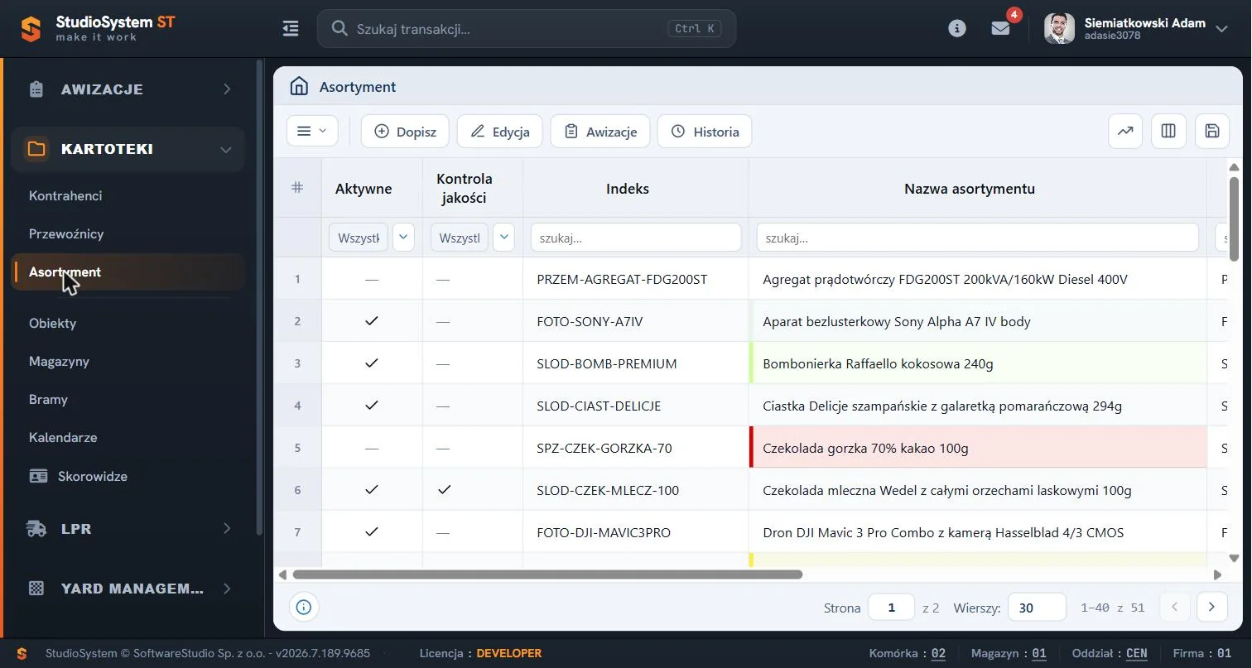Screen dimensions: 1252x668
Task: Focus the Indeks column filter field
Action: [636, 238]
